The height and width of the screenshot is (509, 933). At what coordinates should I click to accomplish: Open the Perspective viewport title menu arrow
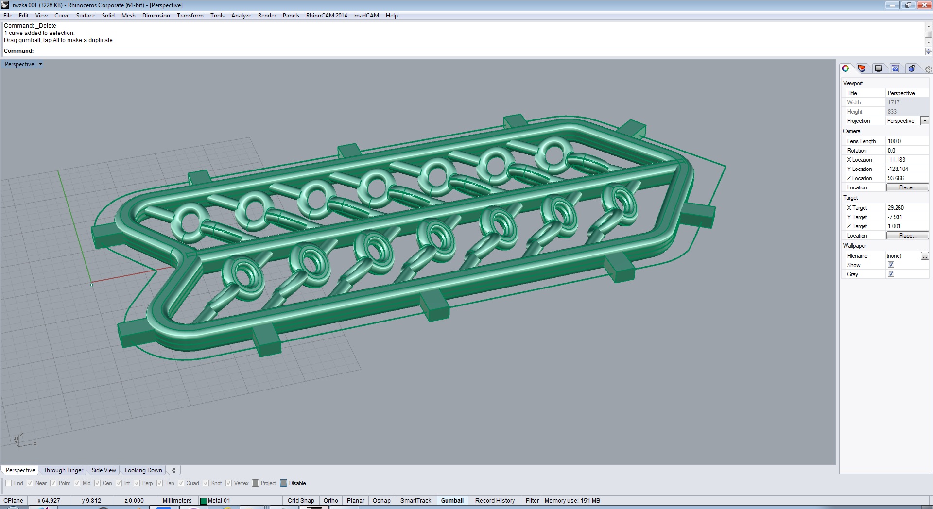click(x=40, y=64)
